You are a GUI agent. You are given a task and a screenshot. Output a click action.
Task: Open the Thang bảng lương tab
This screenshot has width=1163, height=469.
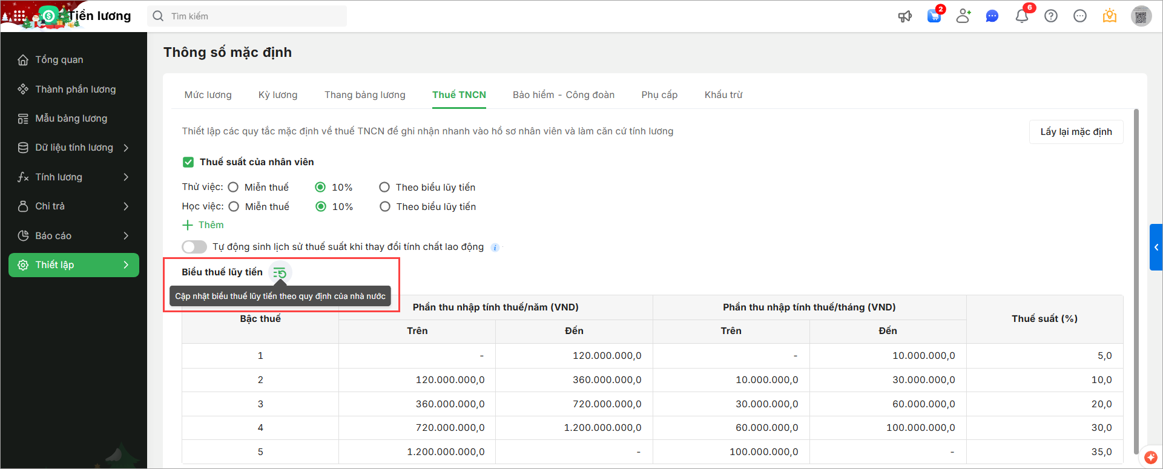[364, 95]
